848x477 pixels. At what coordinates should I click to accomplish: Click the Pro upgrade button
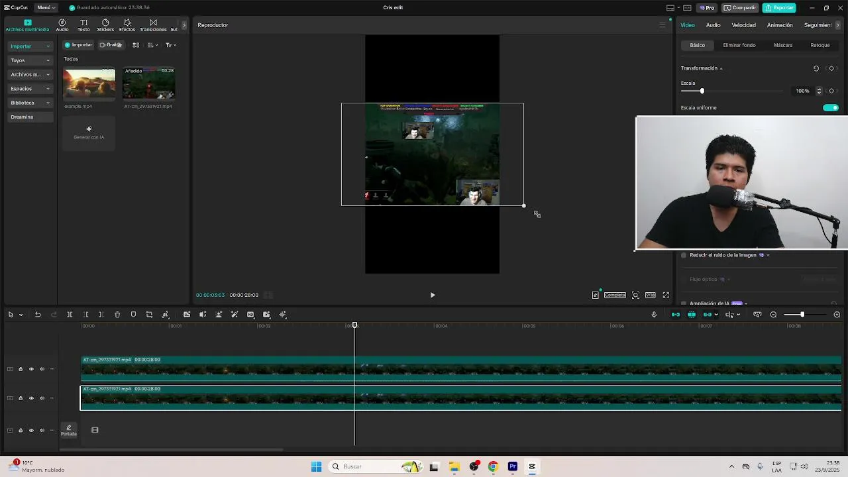(x=707, y=8)
